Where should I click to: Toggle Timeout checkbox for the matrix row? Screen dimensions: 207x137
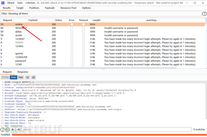click(83, 24)
